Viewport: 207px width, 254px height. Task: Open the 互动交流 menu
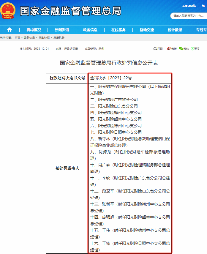[x=147, y=30]
